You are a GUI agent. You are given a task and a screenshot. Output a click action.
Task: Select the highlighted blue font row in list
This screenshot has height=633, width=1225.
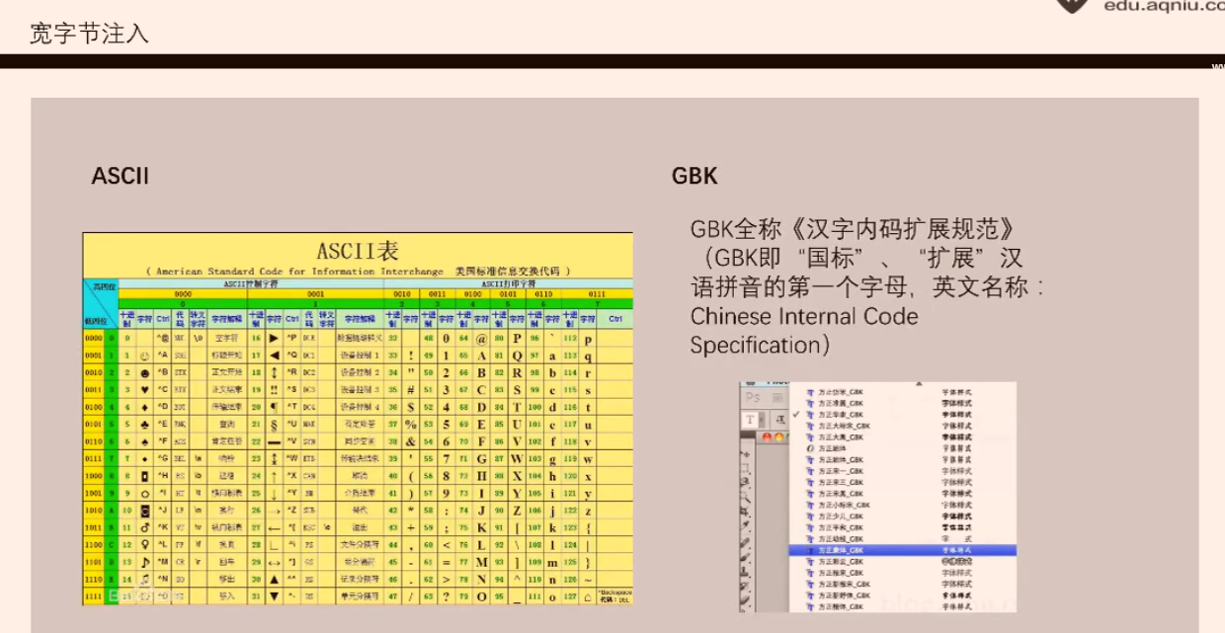(x=902, y=550)
